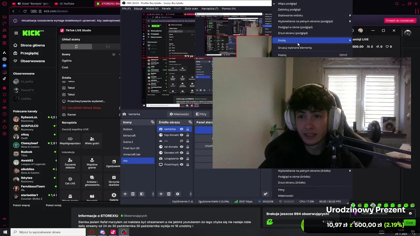Open Kick hamburger menu icon
Screen dimensions: 420x236
(16, 33)
